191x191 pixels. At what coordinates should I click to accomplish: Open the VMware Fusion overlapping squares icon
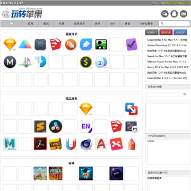pyautogui.click(x=132, y=109)
